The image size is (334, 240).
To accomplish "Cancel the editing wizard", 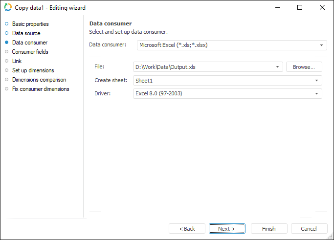I will coord(309,229).
